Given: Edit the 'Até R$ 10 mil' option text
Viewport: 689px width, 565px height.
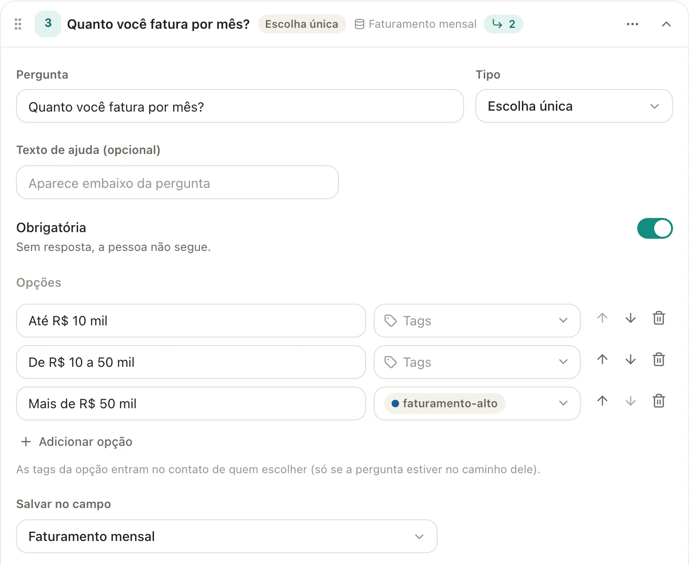Looking at the screenshot, I should pyautogui.click(x=191, y=321).
